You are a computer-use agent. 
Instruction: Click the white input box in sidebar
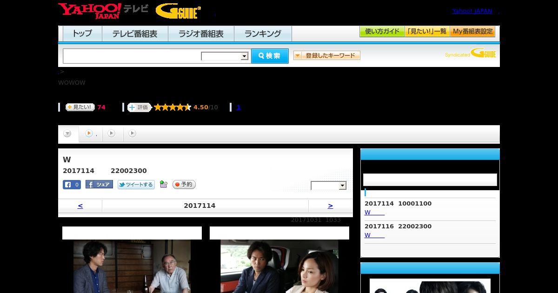coord(430,180)
